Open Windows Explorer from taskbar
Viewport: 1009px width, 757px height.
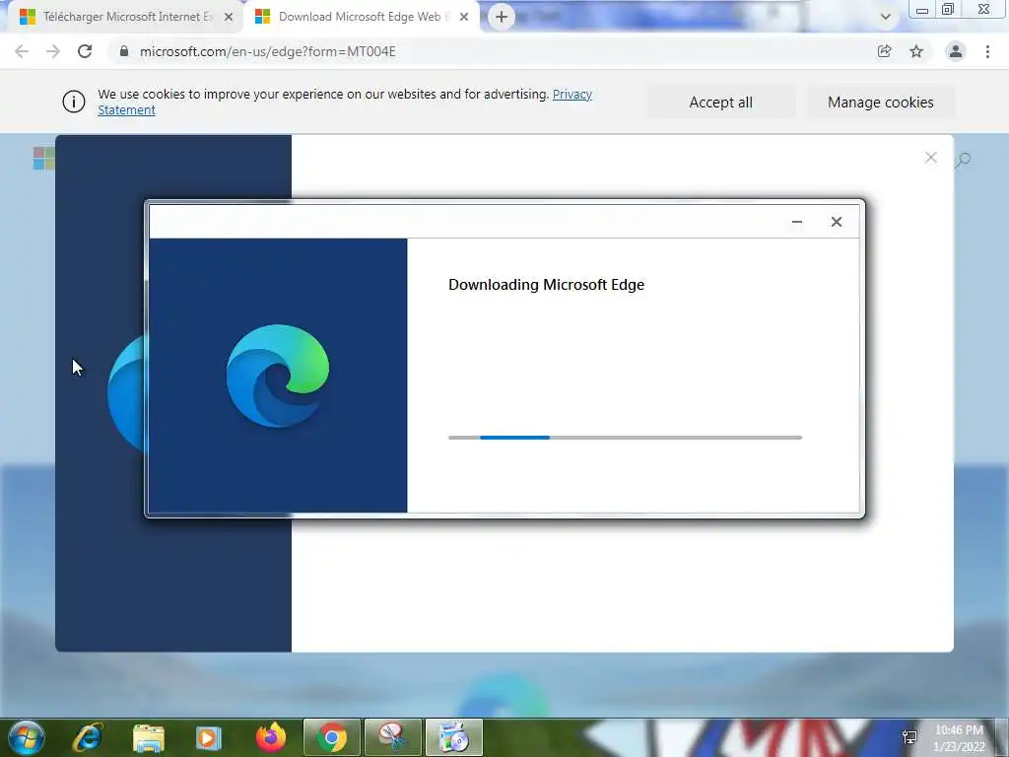point(149,737)
